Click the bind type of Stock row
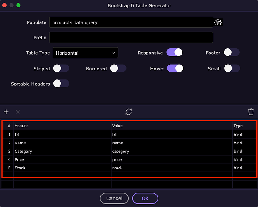Viewport: 258px width, 207px height. tap(244, 168)
